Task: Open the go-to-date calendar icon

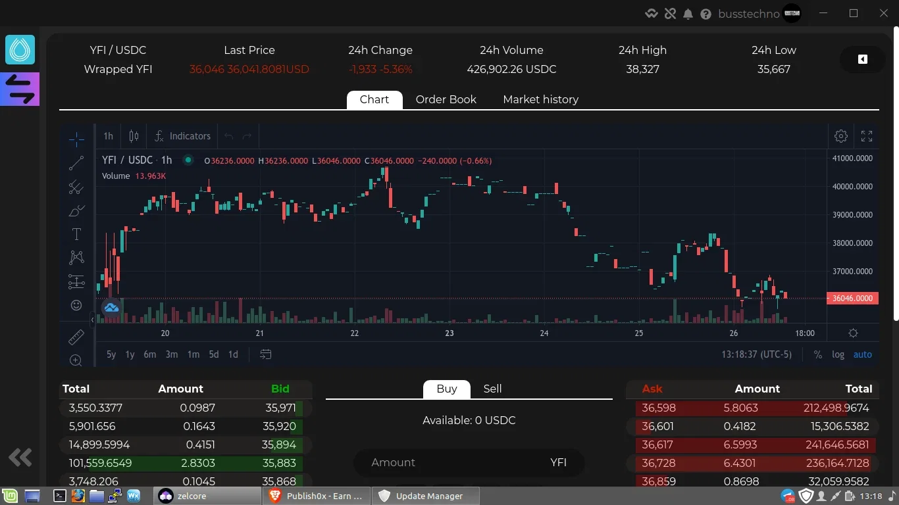Action: click(x=266, y=354)
